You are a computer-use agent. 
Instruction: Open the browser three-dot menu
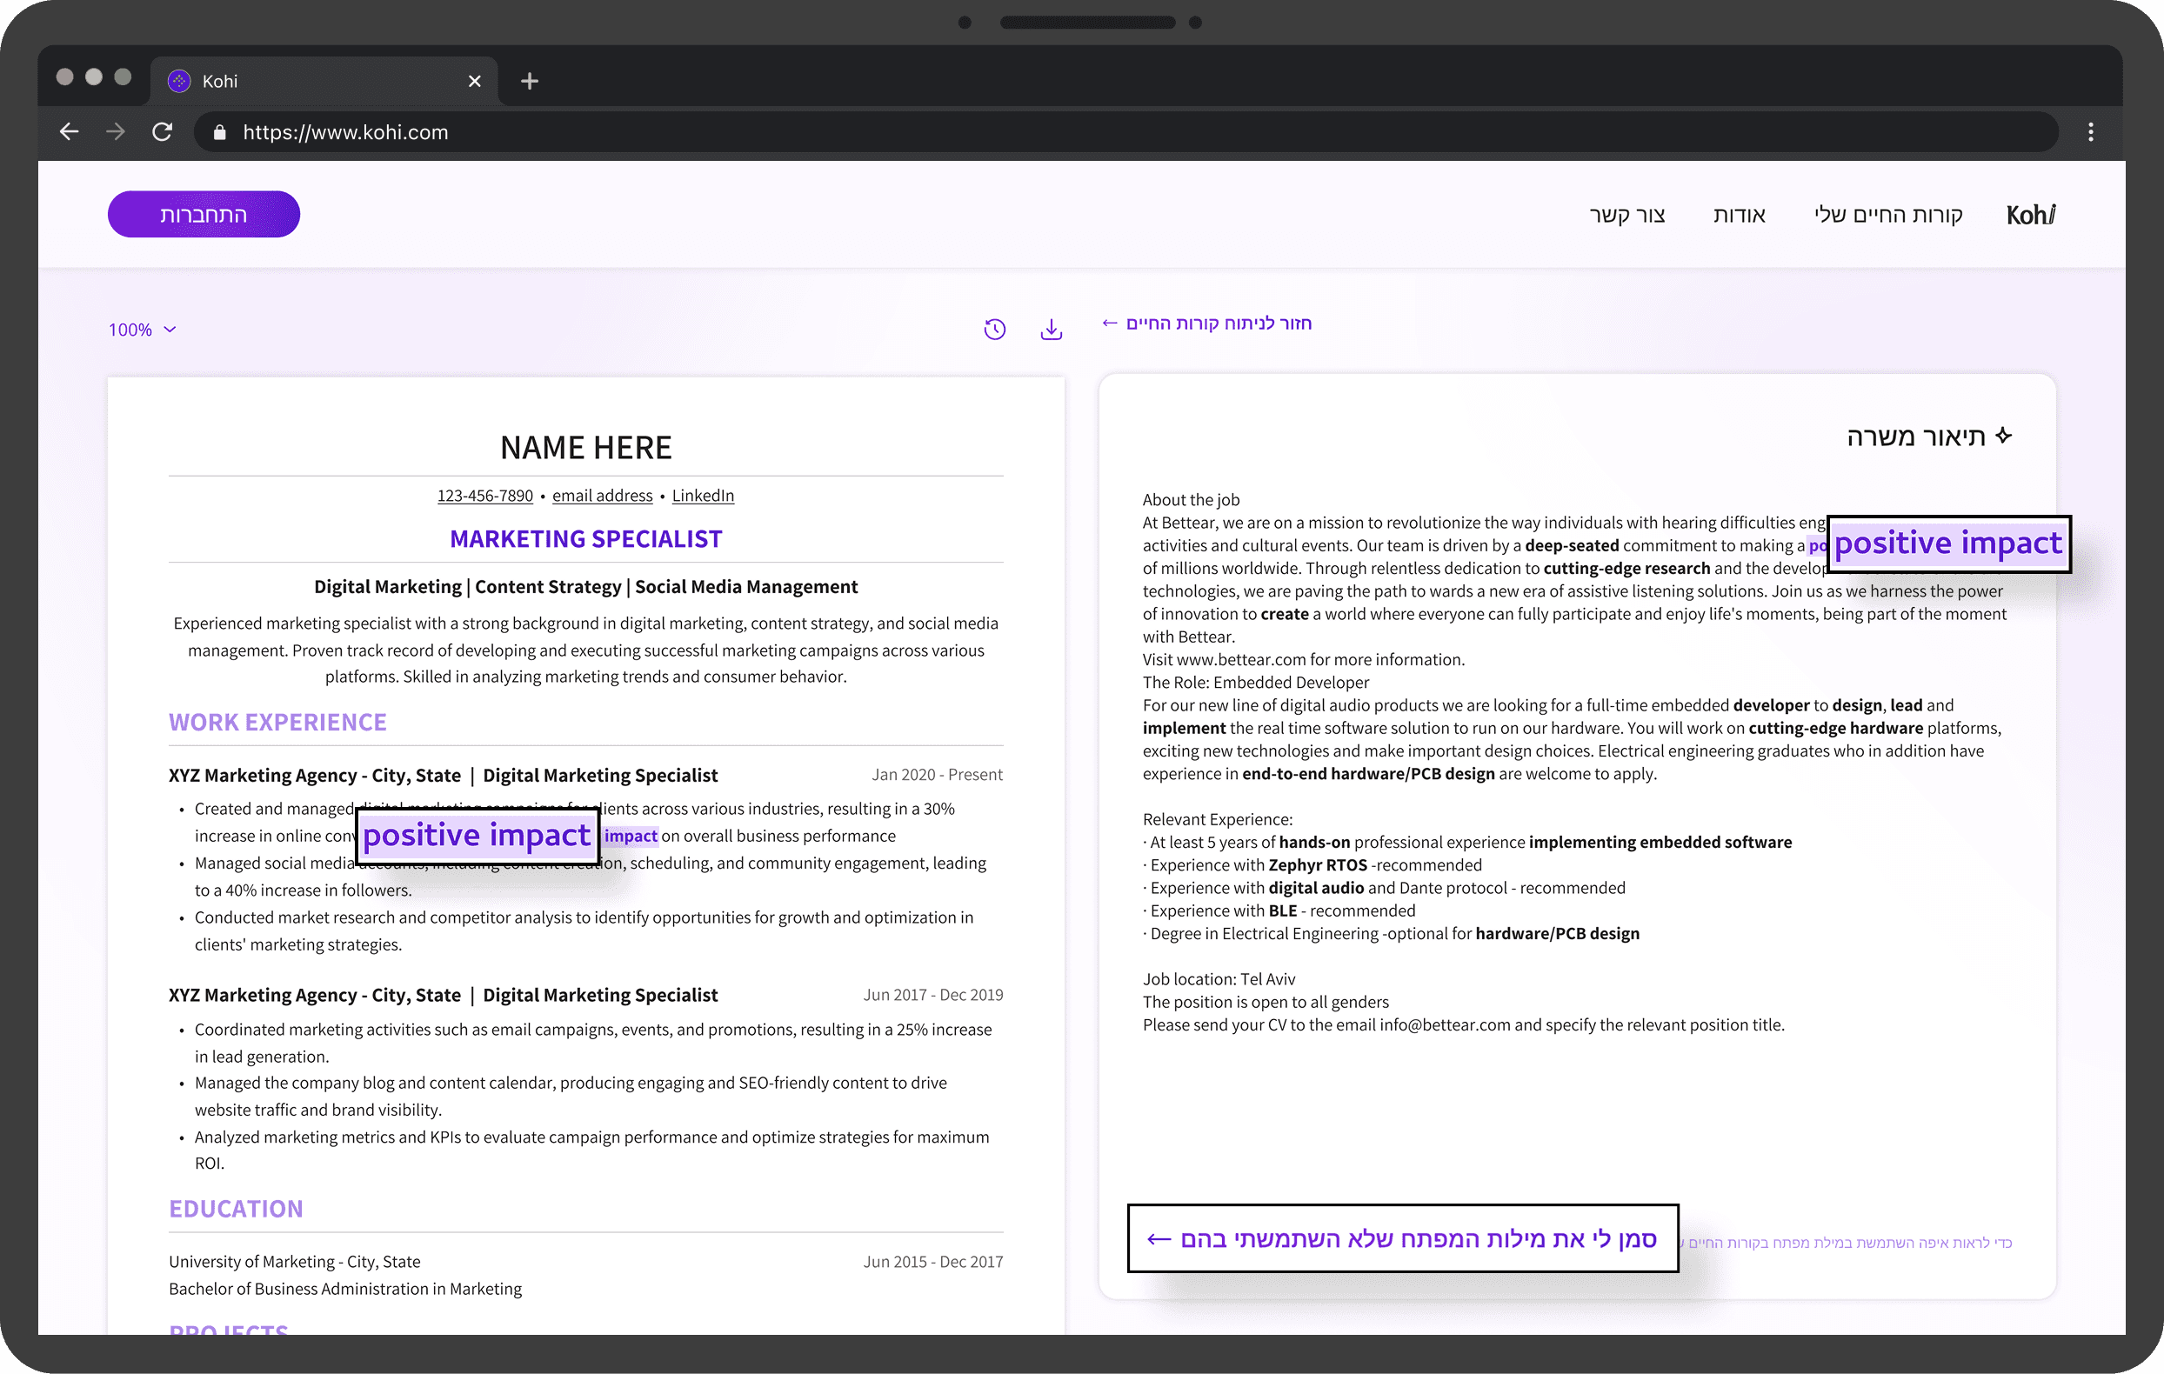(2090, 132)
